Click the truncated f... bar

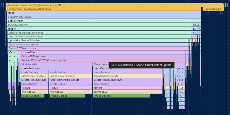(181, 96)
